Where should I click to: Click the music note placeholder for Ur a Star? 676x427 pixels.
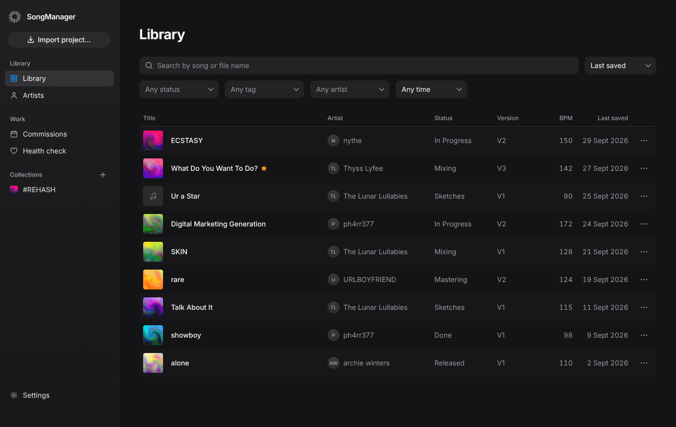point(153,196)
